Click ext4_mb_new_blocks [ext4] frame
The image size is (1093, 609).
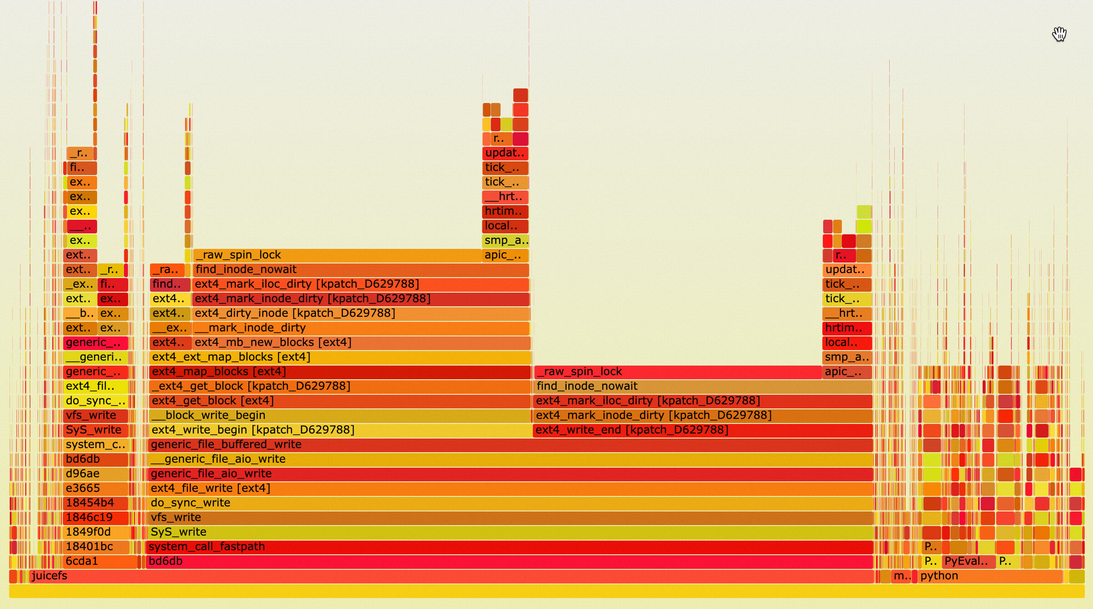click(x=361, y=343)
